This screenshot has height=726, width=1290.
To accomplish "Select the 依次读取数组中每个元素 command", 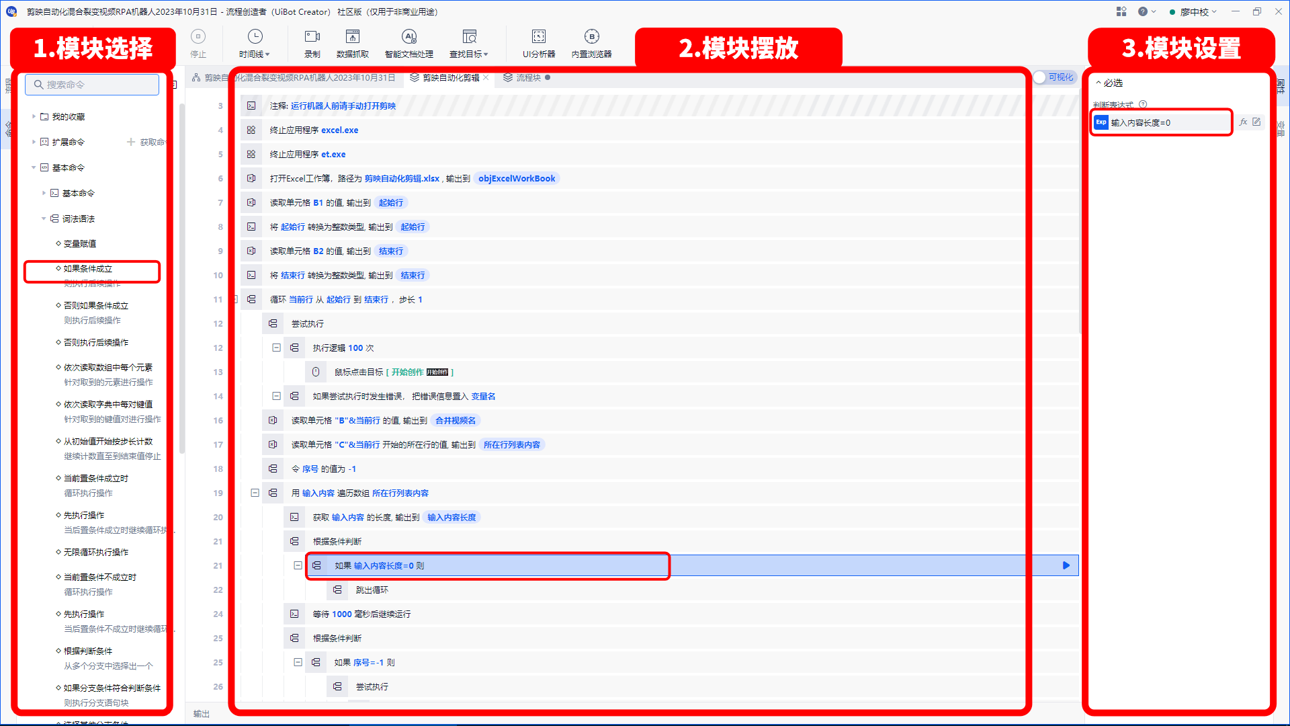I will click(x=107, y=367).
